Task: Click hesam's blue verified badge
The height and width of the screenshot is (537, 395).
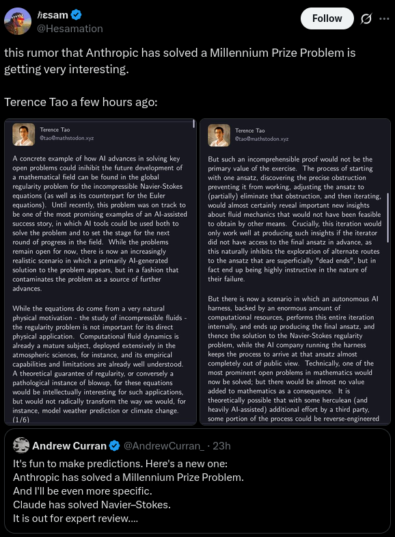Action: [77, 15]
